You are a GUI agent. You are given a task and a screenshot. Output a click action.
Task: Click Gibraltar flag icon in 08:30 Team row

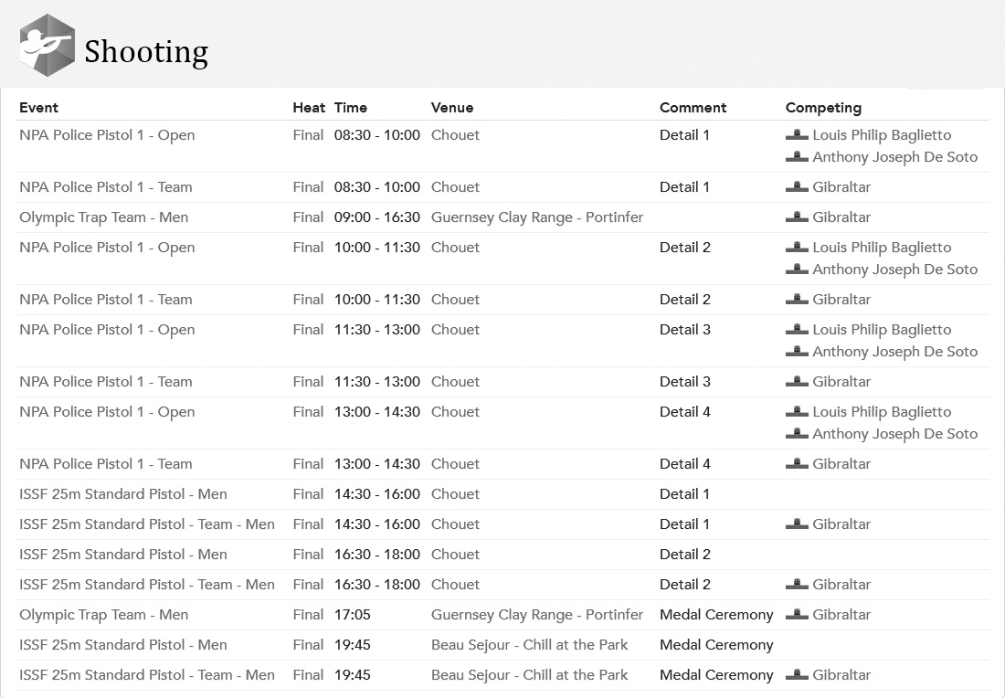[x=797, y=186]
